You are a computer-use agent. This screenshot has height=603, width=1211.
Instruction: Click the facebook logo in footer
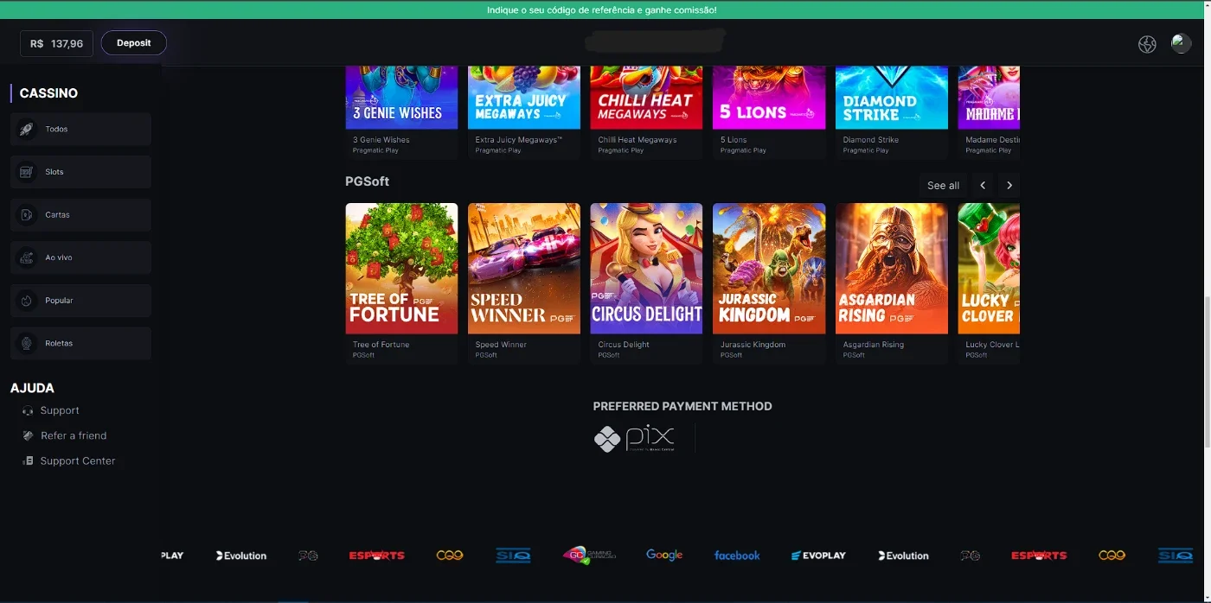click(737, 555)
